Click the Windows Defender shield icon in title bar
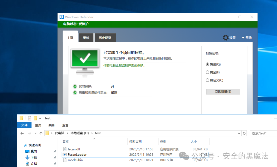Image resolution: width=277 pixels, height=167 pixels. [x=62, y=17]
